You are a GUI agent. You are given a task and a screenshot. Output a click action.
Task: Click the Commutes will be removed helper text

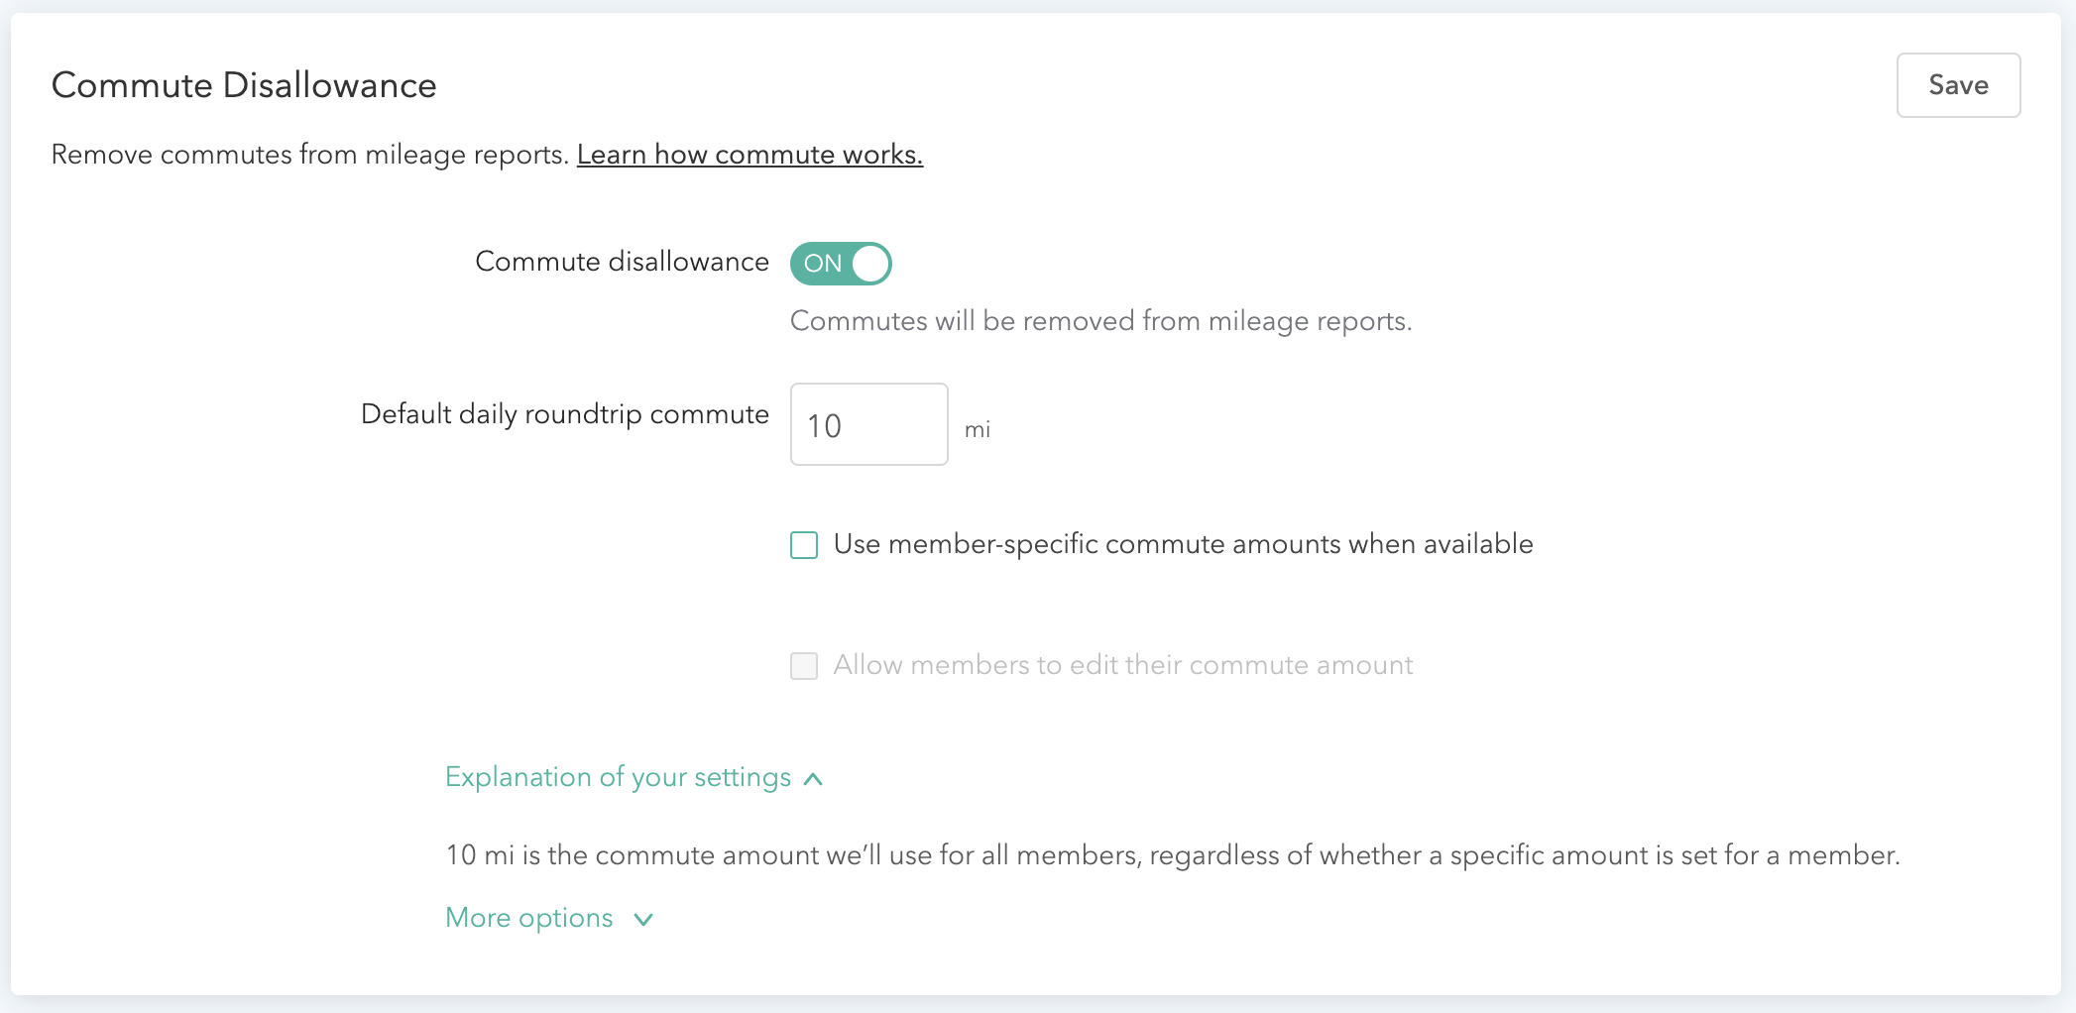(1100, 321)
